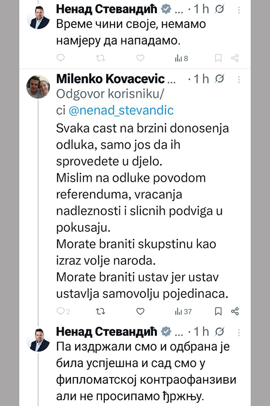Open more options on last Стевандић tweet
This screenshot has height=406, width=270.
[x=239, y=332]
